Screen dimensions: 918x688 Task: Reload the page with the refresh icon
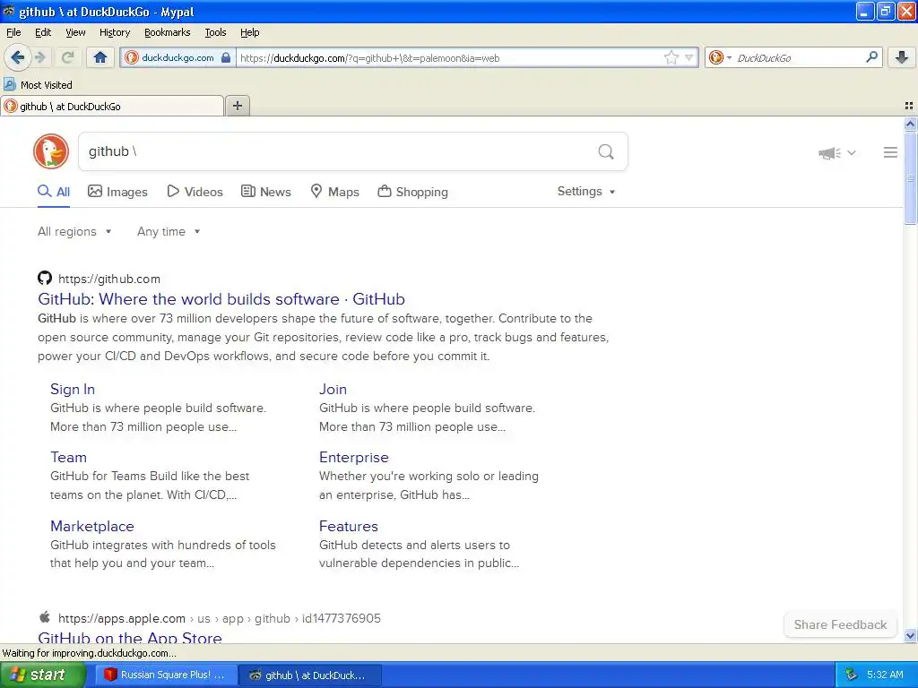tap(67, 57)
